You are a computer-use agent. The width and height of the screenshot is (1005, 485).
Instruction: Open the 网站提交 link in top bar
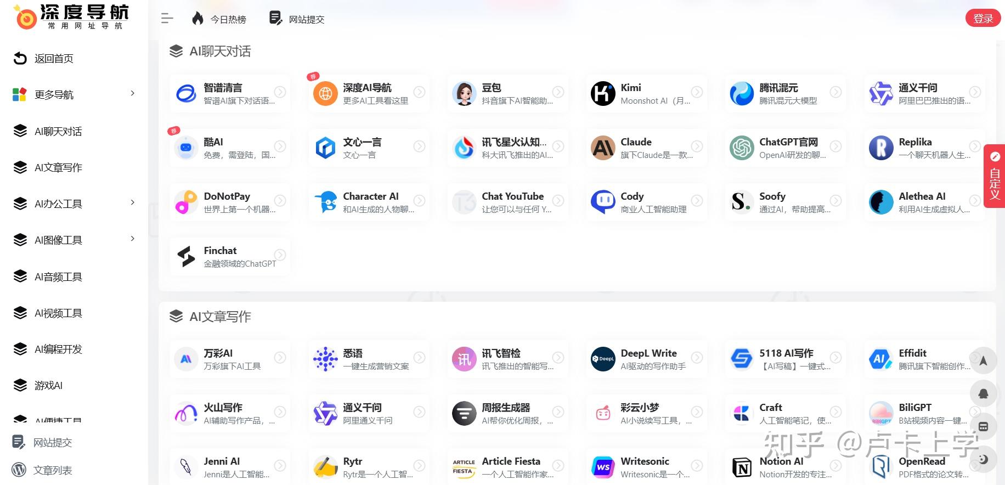coord(297,19)
